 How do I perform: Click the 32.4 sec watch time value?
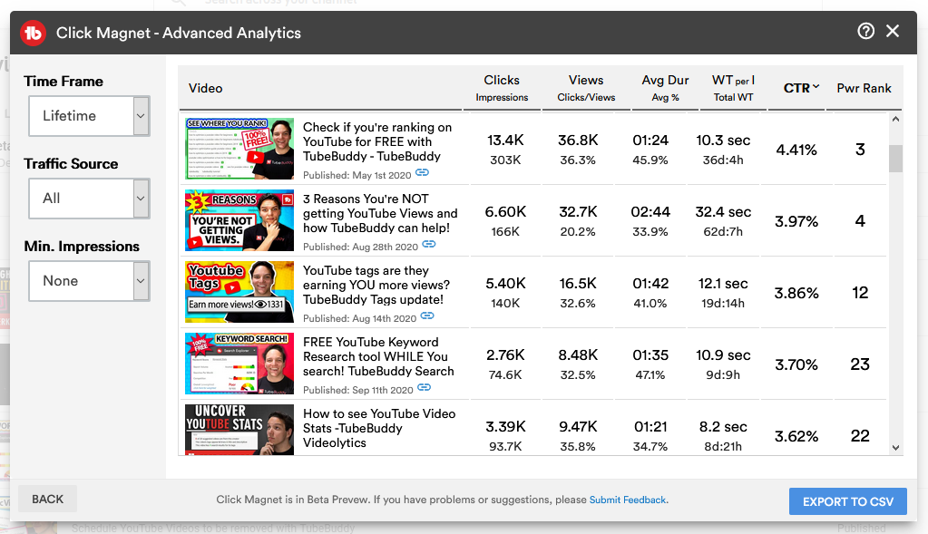tap(723, 212)
